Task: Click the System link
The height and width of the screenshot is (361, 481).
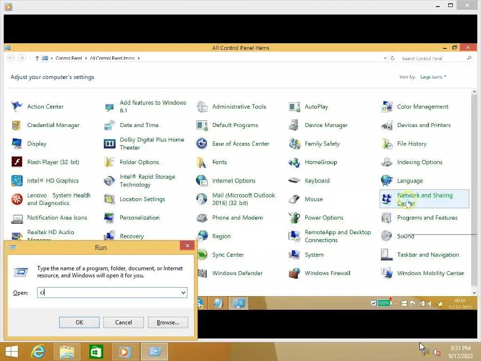Action: [314, 255]
